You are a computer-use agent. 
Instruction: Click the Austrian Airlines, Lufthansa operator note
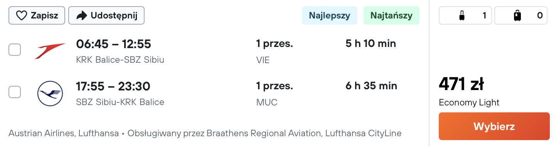point(64,134)
